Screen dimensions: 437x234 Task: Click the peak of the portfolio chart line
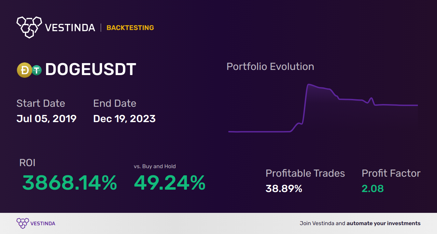pos(309,84)
